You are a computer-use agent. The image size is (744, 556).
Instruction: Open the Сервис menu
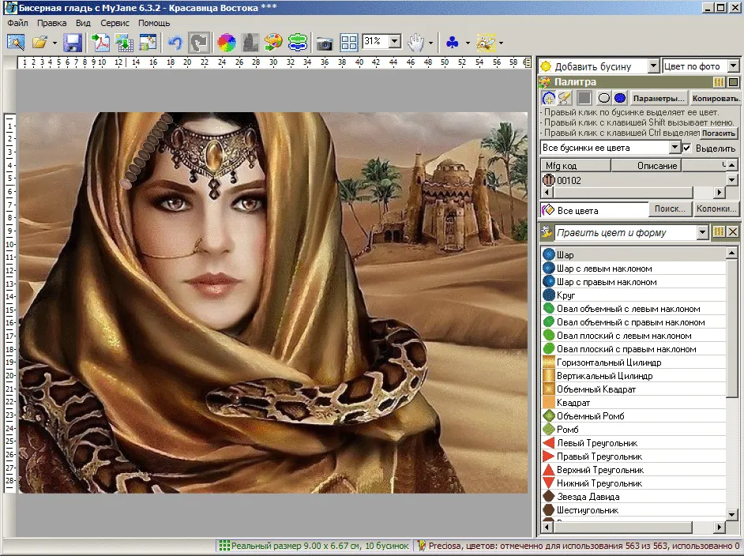115,23
